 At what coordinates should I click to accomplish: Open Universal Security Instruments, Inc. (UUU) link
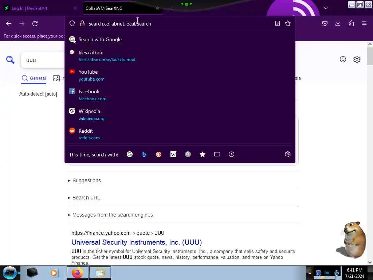pyautogui.click(x=137, y=242)
